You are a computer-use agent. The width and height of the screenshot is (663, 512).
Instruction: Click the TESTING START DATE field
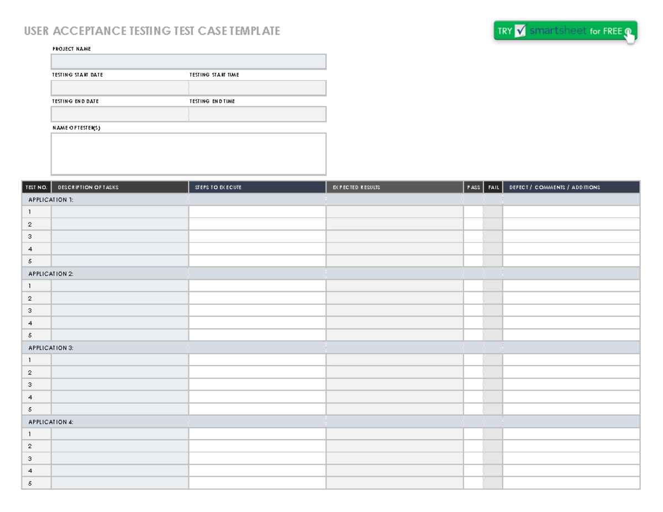pos(119,87)
